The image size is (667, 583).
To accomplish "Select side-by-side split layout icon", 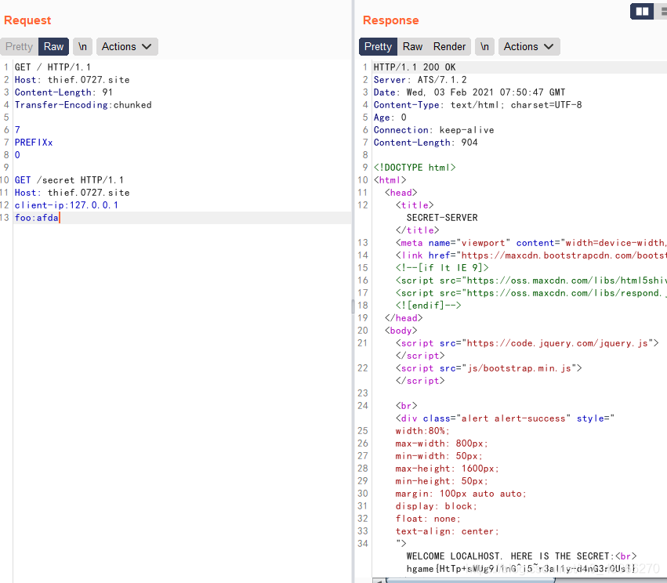I will click(642, 12).
